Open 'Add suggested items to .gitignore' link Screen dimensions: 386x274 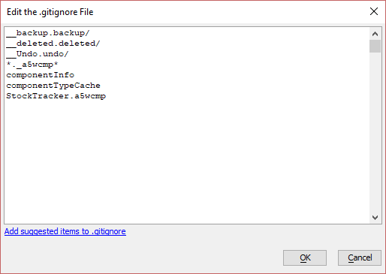(65, 231)
